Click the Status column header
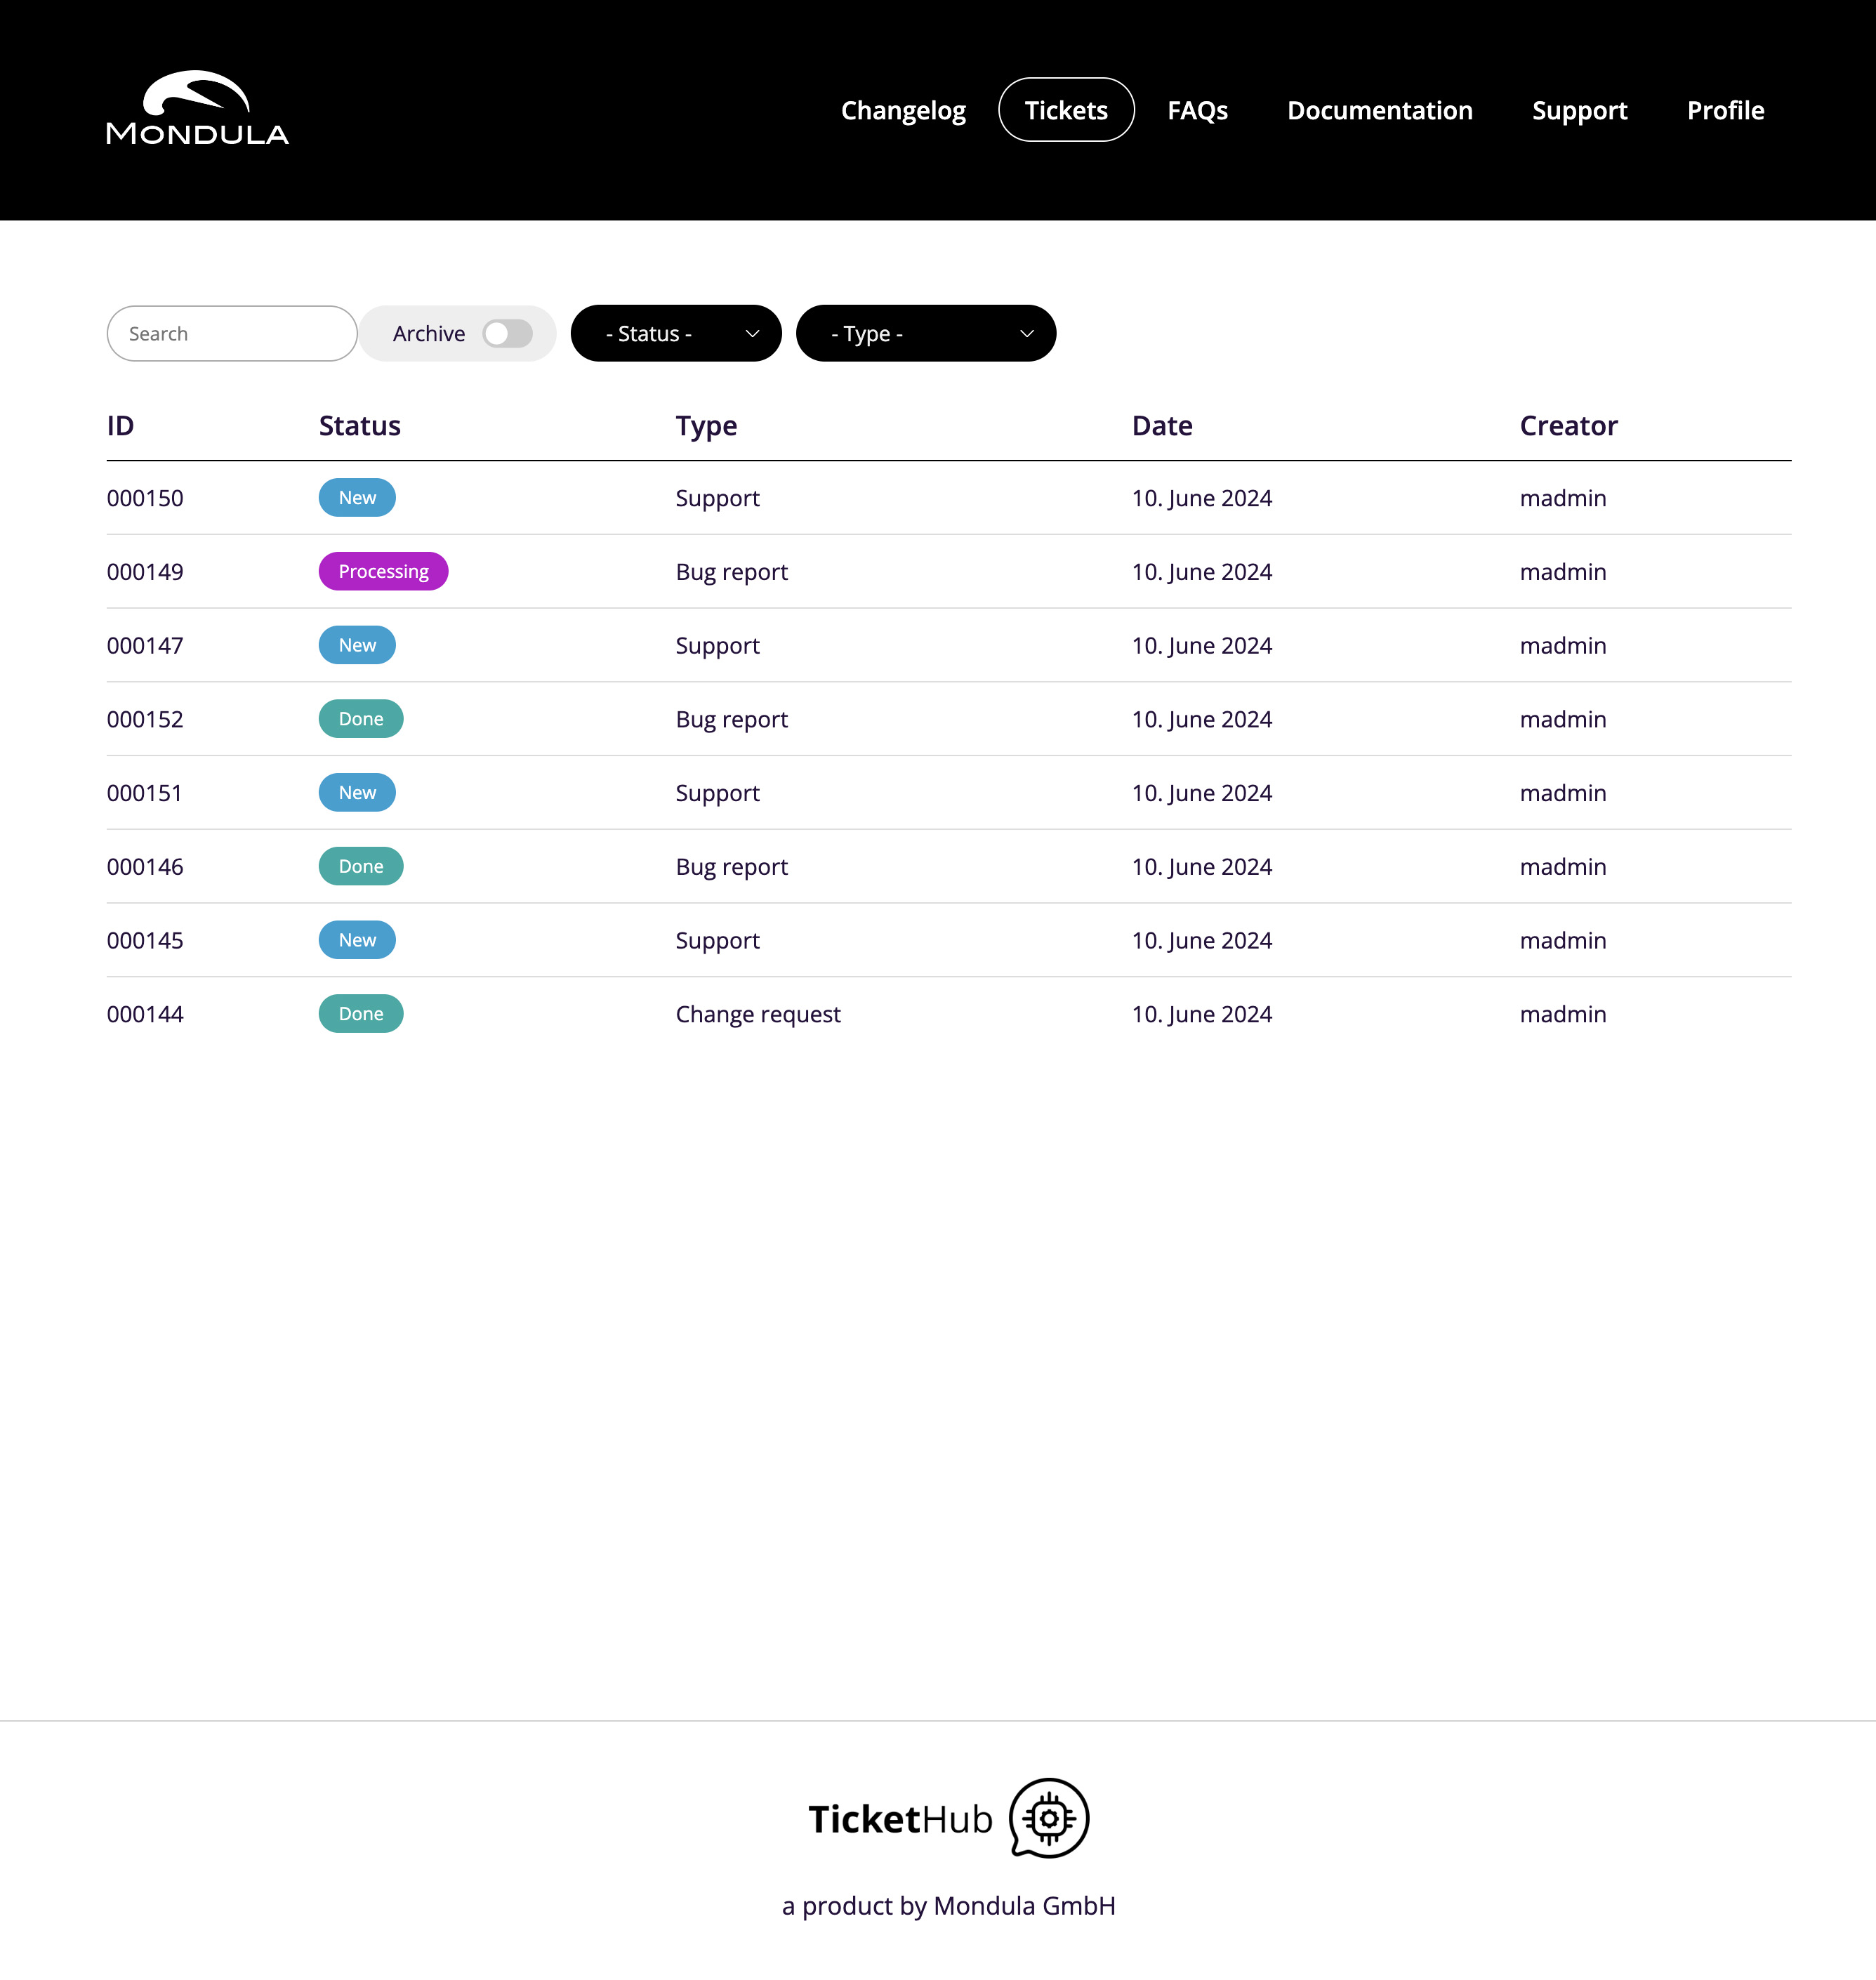 (359, 426)
